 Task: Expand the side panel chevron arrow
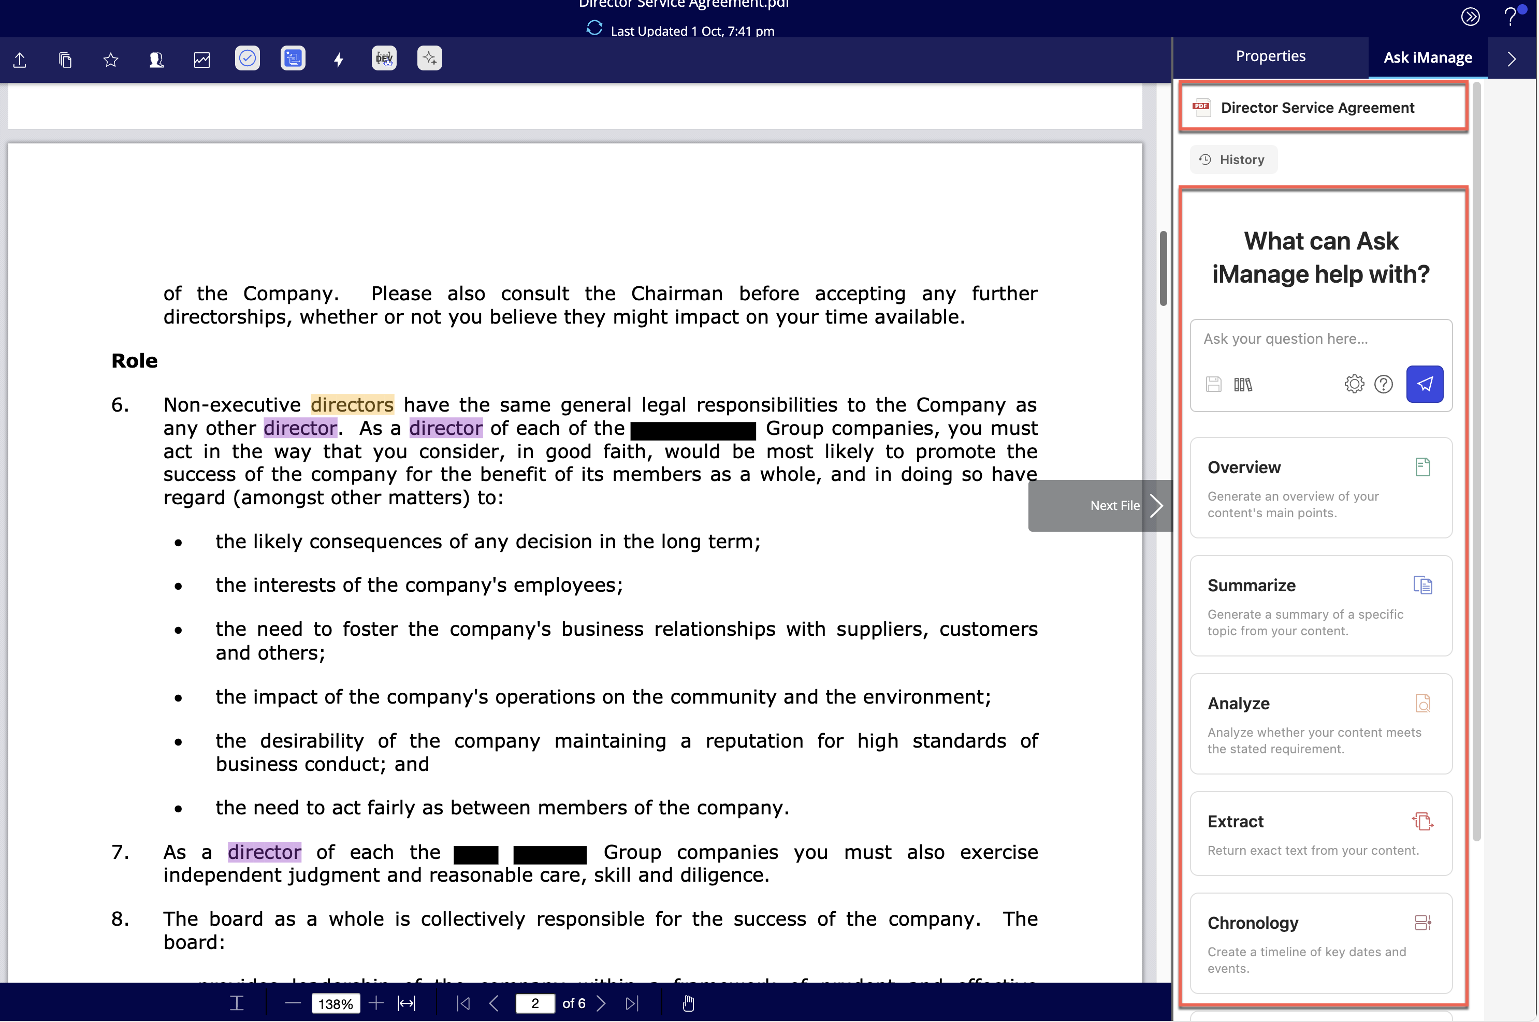pyautogui.click(x=1512, y=59)
